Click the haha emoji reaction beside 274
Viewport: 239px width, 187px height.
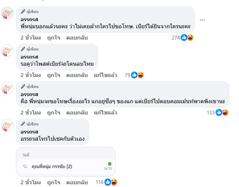191,37
